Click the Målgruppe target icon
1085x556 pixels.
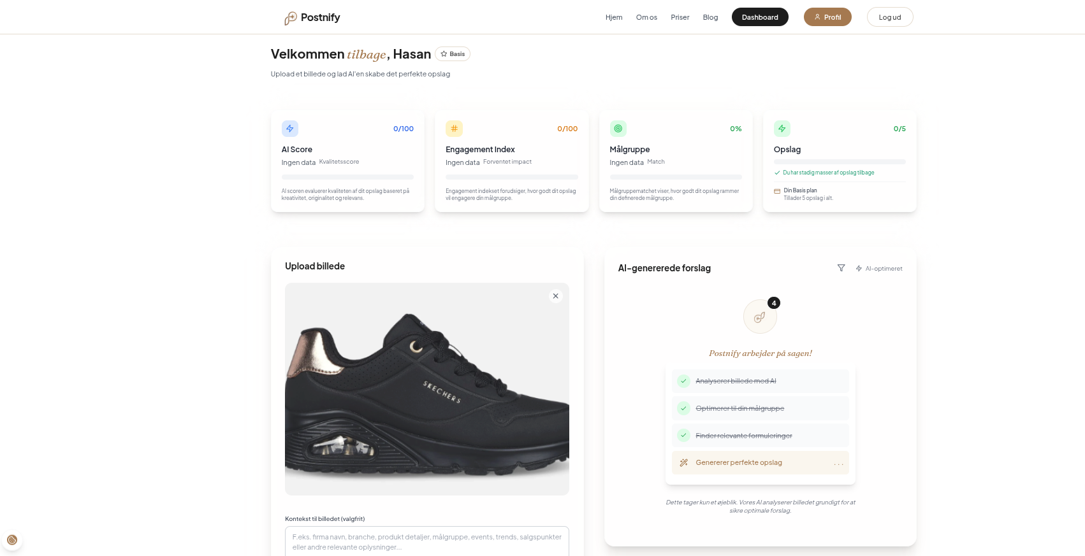[x=618, y=129]
